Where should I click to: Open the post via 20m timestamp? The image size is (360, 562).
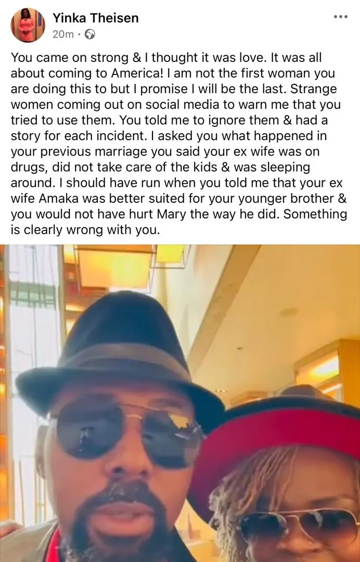coord(62,34)
